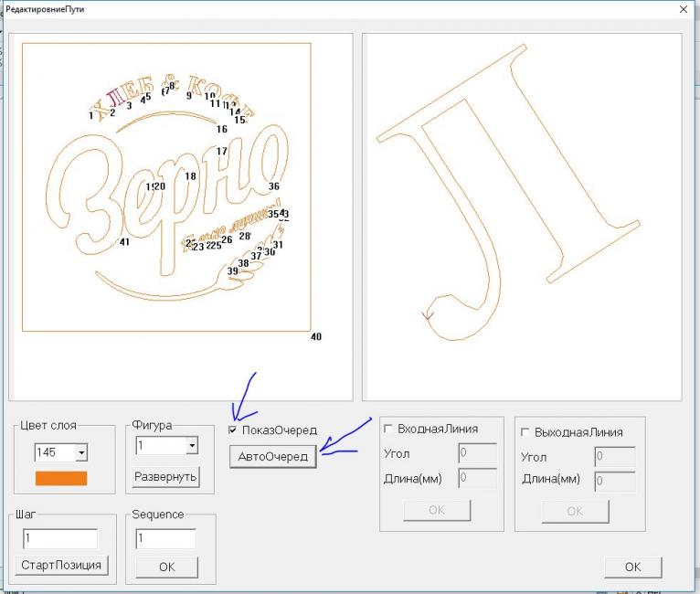The width and height of the screenshot is (700, 594).
Task: Toggle the ПоказОчеред checkbox
Action: pos(235,430)
